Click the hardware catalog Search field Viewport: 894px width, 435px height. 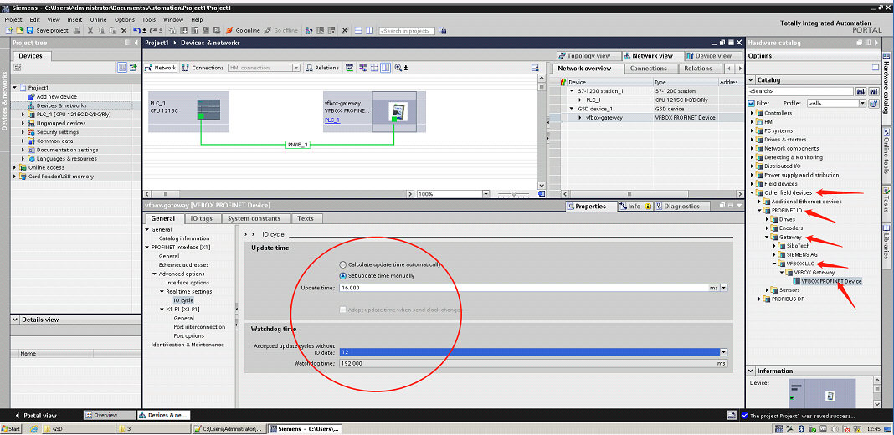pyautogui.click(x=800, y=91)
